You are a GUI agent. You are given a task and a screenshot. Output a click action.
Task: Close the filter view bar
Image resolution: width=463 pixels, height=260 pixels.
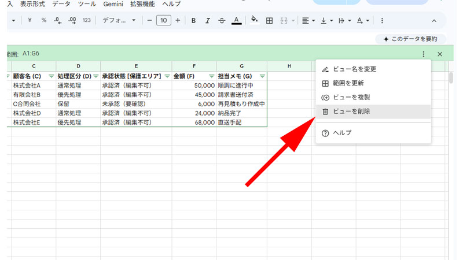[440, 54]
